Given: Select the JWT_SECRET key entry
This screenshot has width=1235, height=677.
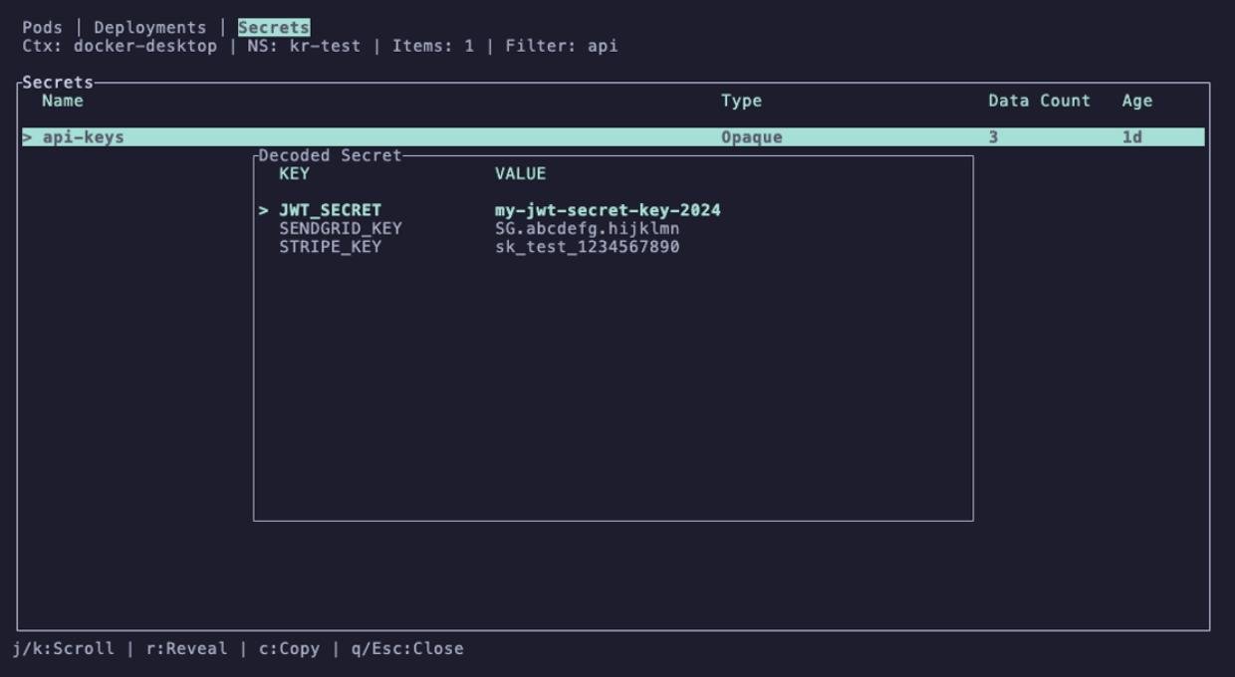Looking at the screenshot, I should (x=330, y=210).
